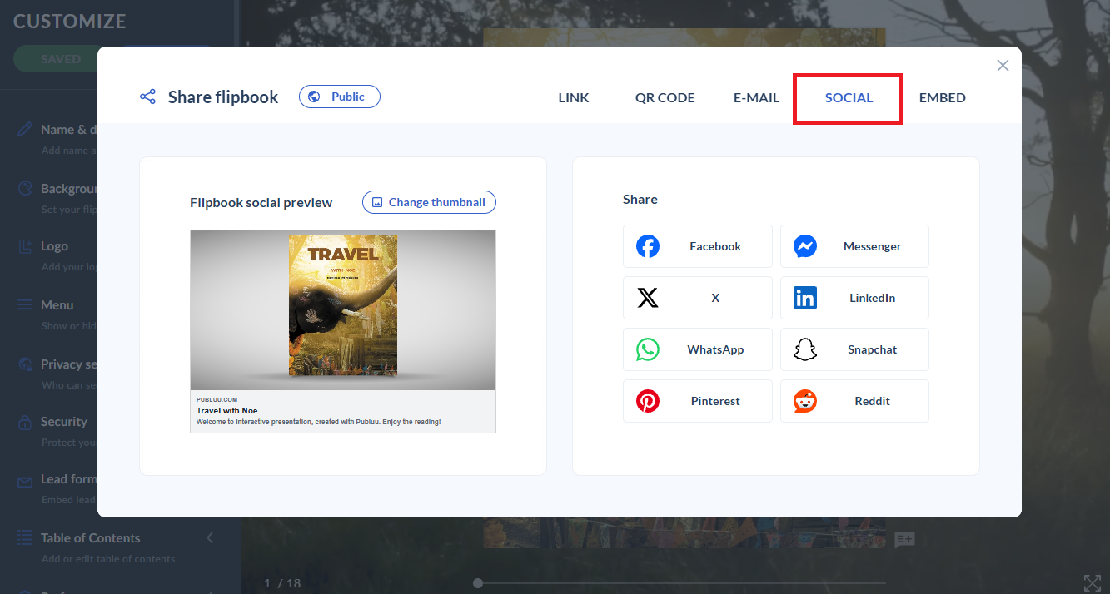The height and width of the screenshot is (594, 1110).
Task: Click the Security padlock icon
Action: click(25, 422)
